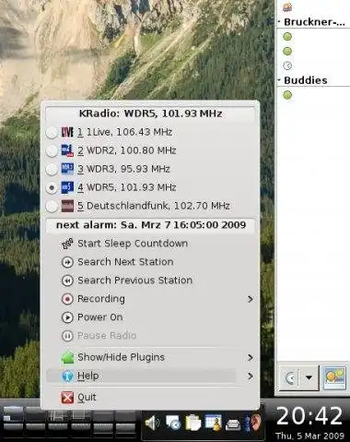Click the Deutschlandfunk station logo icon
The width and height of the screenshot is (350, 442).
67,206
